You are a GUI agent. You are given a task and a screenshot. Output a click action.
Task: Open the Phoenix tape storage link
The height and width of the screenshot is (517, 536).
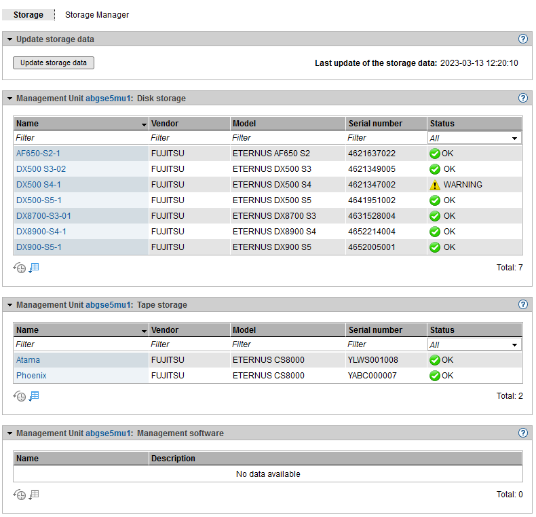31,376
